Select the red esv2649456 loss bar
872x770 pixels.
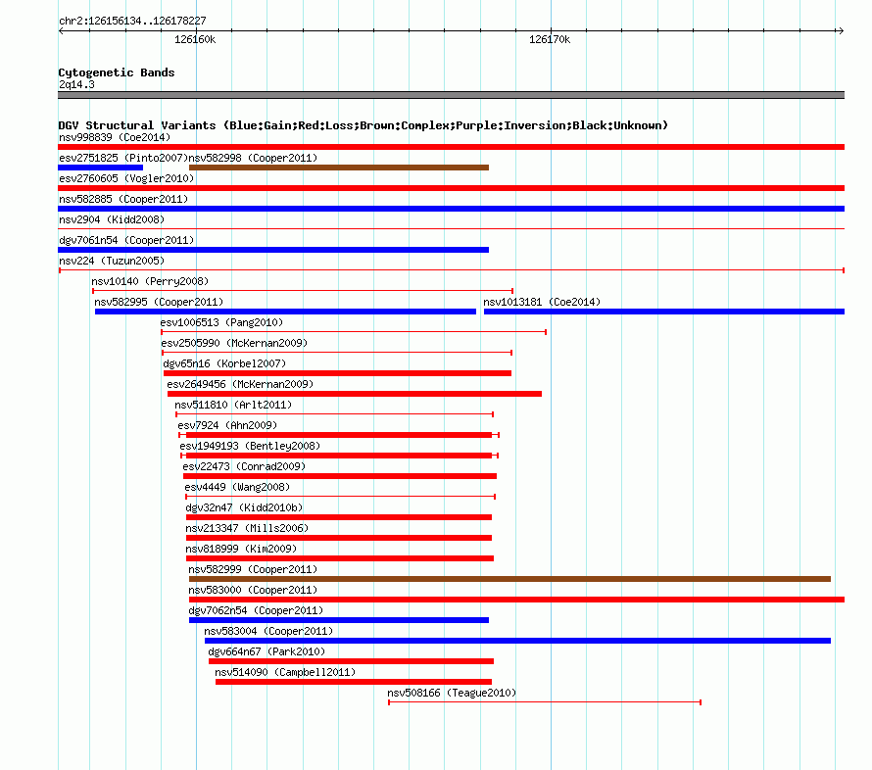click(x=355, y=394)
